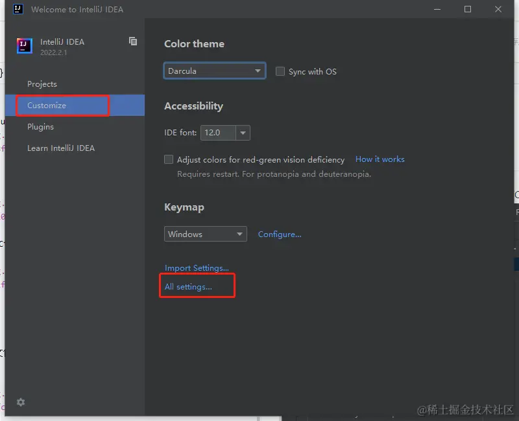Open the Darcula color theme dropdown
The height and width of the screenshot is (421, 519).
point(215,71)
